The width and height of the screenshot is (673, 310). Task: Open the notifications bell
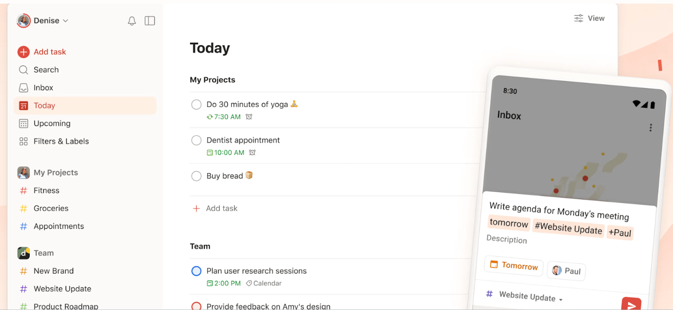click(x=132, y=20)
